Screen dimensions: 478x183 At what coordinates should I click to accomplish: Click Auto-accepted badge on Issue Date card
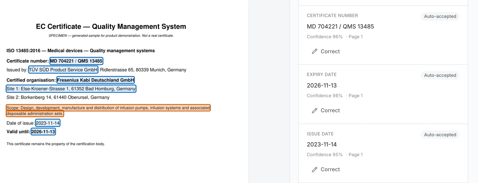coord(440,135)
